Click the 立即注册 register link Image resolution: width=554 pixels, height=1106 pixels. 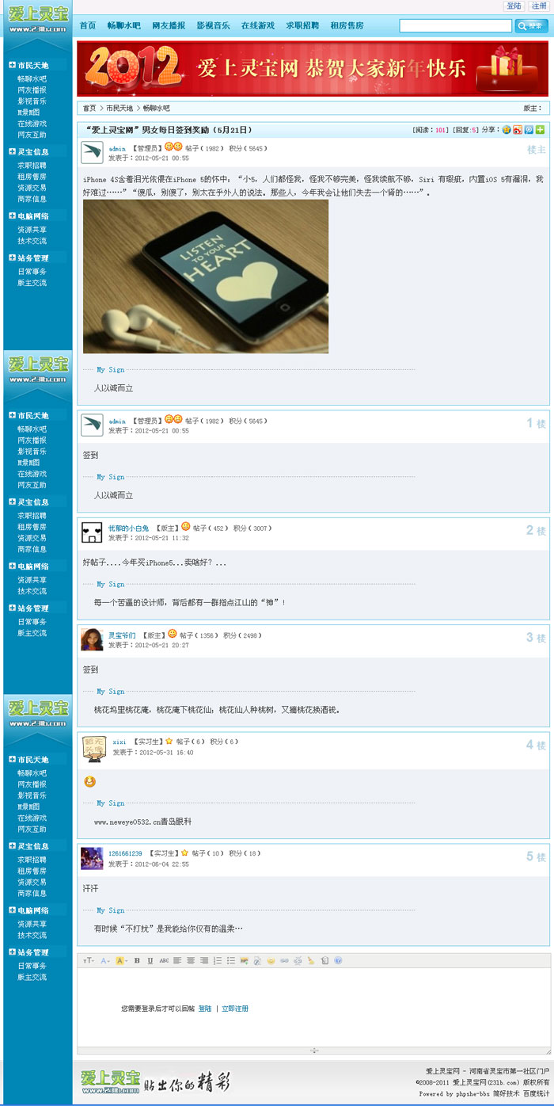coord(235,1009)
